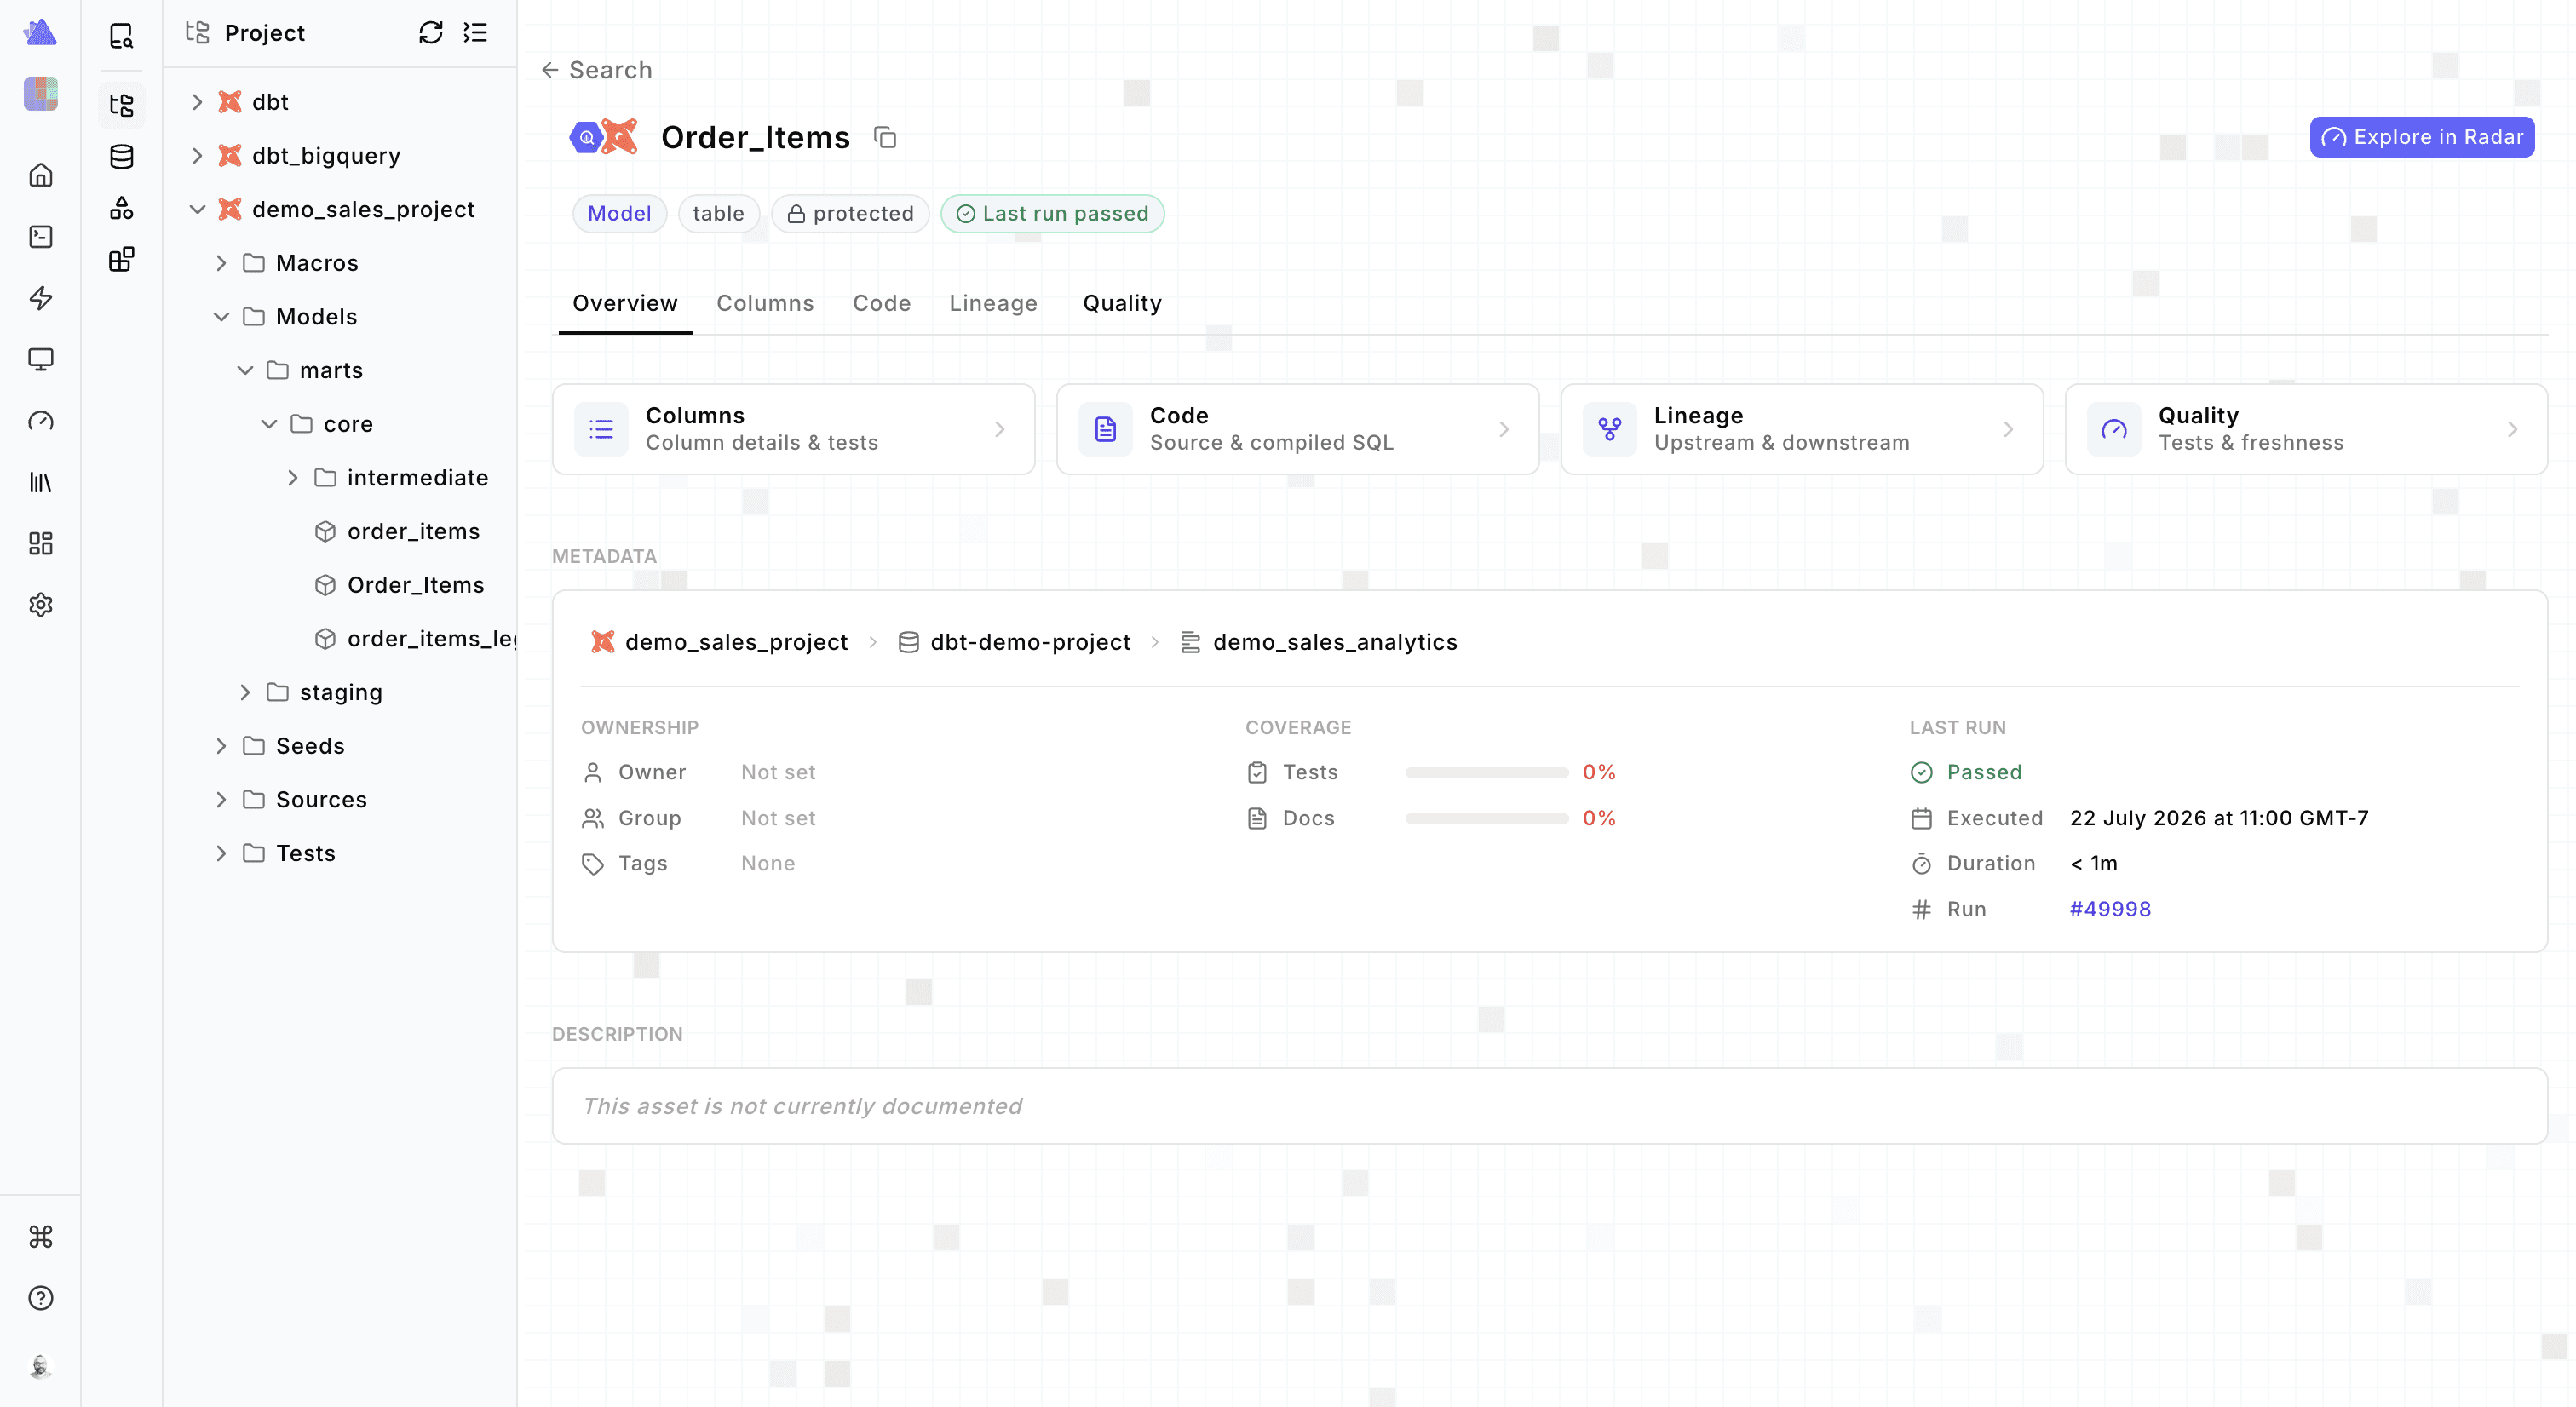This screenshot has width=2576, height=1407.
Task: Switch to the Columns tab
Action: point(765,303)
